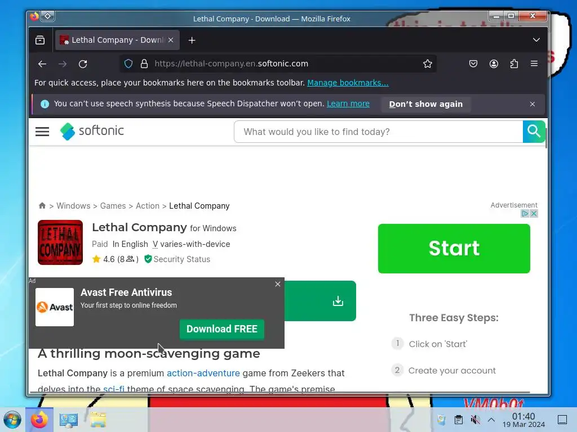Go to home via breadcrumb house icon

coord(42,206)
